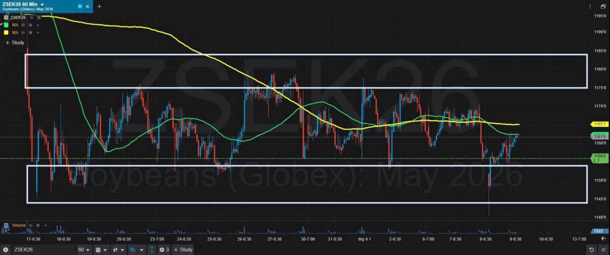610x255 pixels.
Task: Open the chart type candlestick dropdown
Action: pos(118,249)
